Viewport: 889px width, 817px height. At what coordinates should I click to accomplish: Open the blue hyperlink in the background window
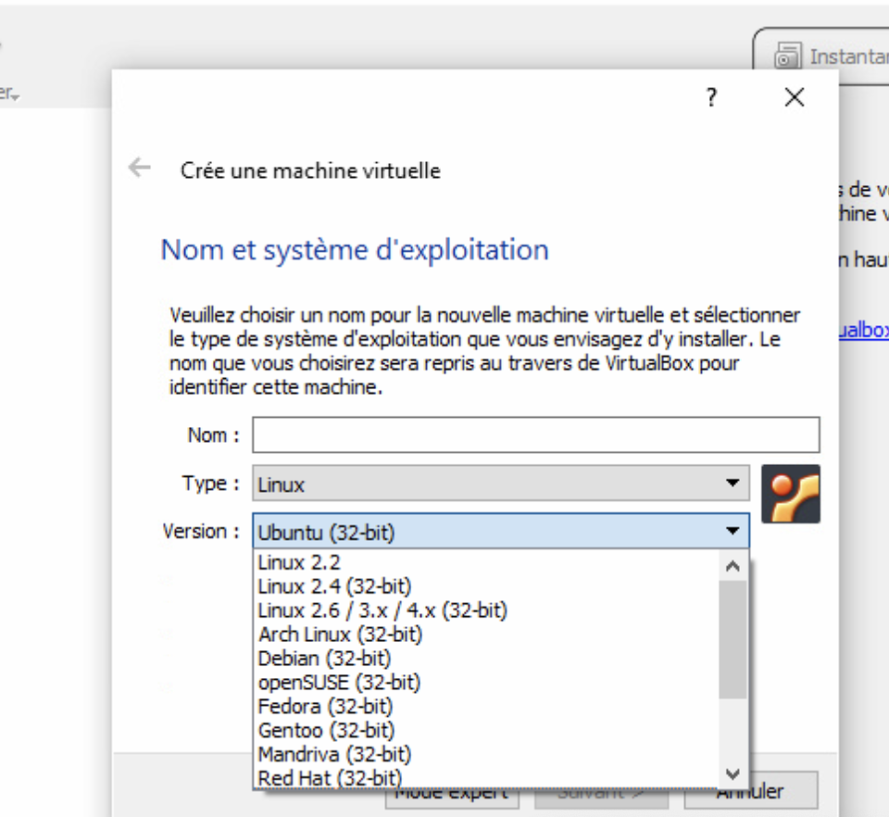click(x=863, y=330)
